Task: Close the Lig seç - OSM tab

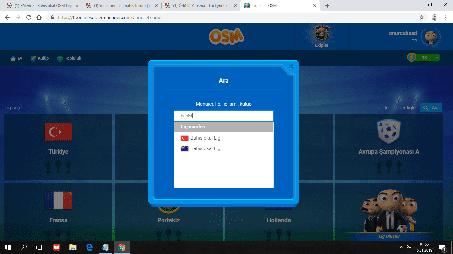Action: coord(314,6)
